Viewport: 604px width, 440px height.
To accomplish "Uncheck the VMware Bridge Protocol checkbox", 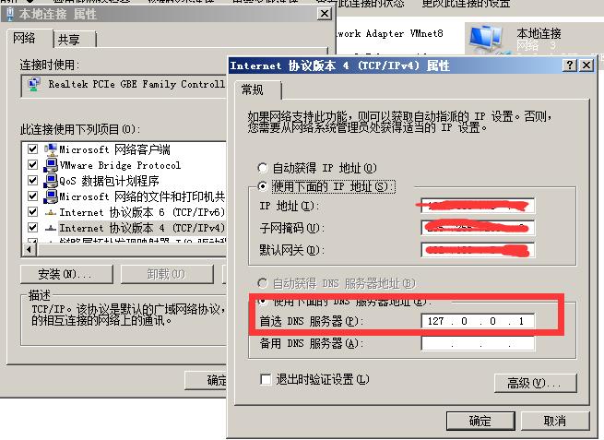I will (x=33, y=165).
